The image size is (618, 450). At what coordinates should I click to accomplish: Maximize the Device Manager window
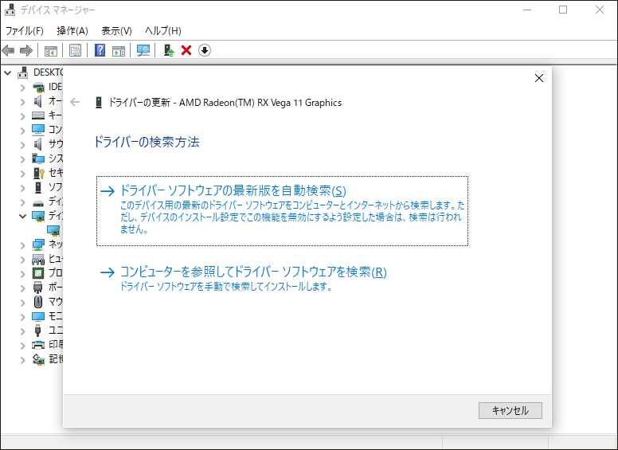point(563,10)
